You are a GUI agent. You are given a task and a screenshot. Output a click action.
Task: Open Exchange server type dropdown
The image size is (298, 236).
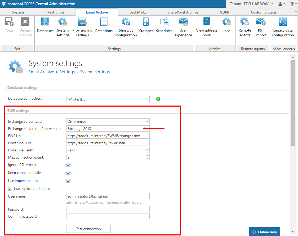point(147,121)
